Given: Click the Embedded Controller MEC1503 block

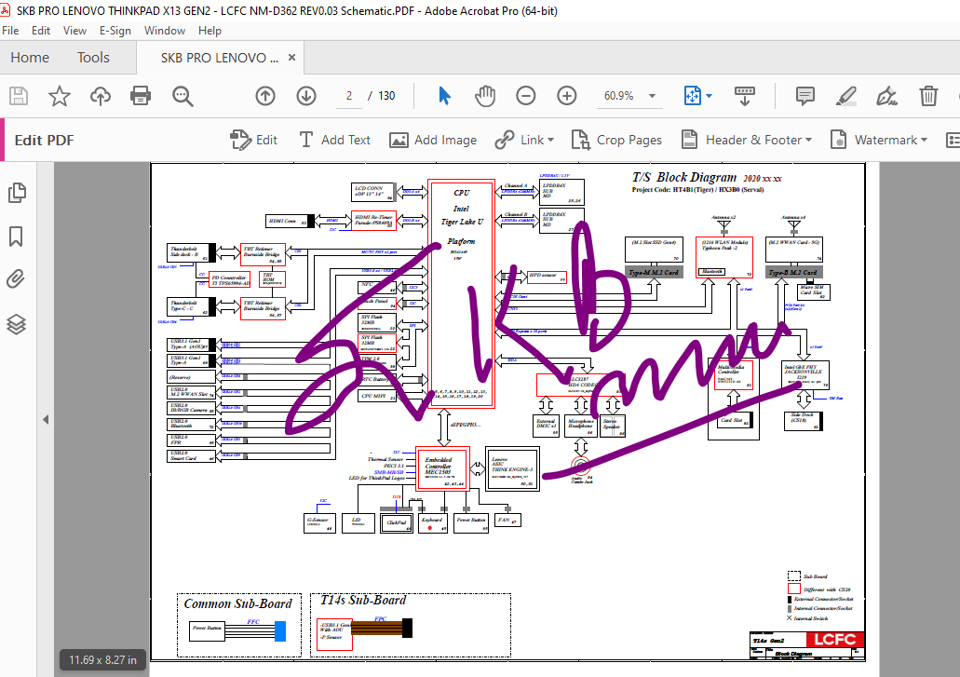Looking at the screenshot, I should [x=442, y=468].
